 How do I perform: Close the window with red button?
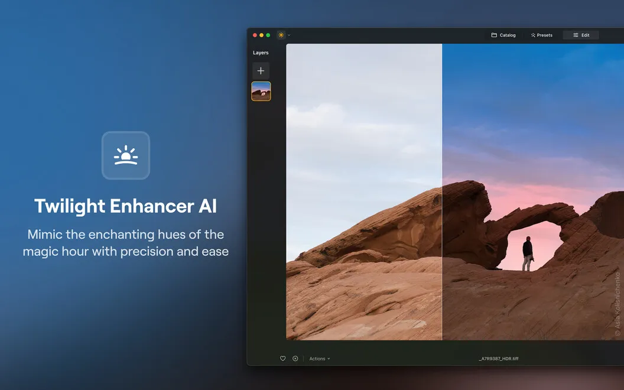255,35
